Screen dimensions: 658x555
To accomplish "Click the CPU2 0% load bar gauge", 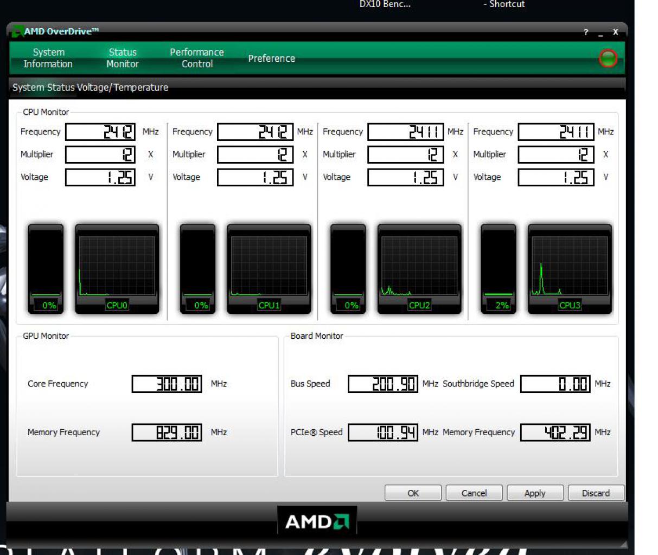I will (x=348, y=269).
